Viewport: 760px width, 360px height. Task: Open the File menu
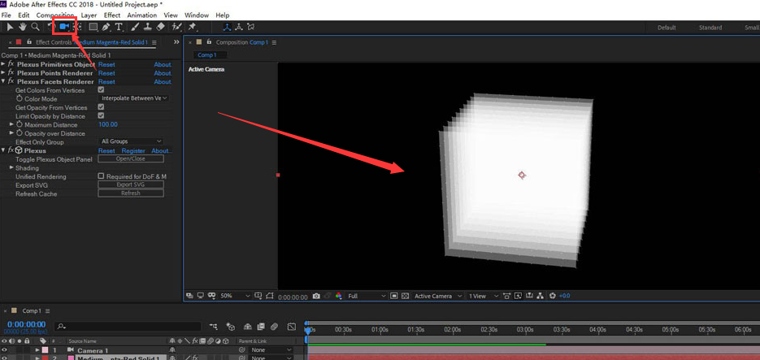7,15
